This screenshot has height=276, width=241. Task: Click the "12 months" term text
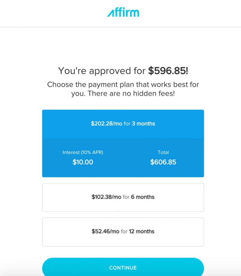point(142,232)
